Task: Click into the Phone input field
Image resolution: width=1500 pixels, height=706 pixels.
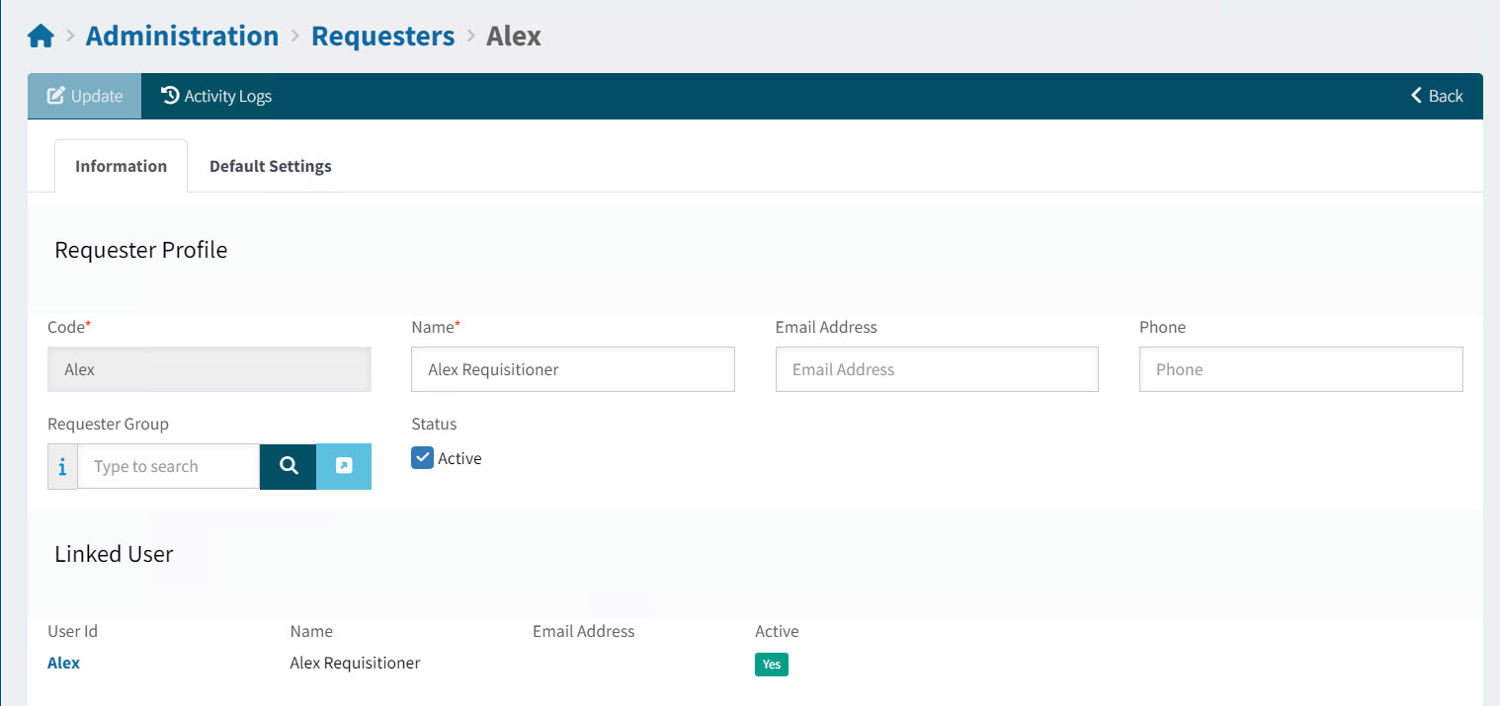Action: [x=1300, y=369]
